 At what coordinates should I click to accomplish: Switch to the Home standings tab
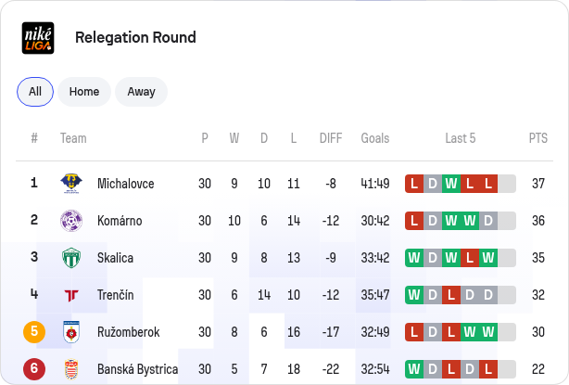click(x=84, y=92)
